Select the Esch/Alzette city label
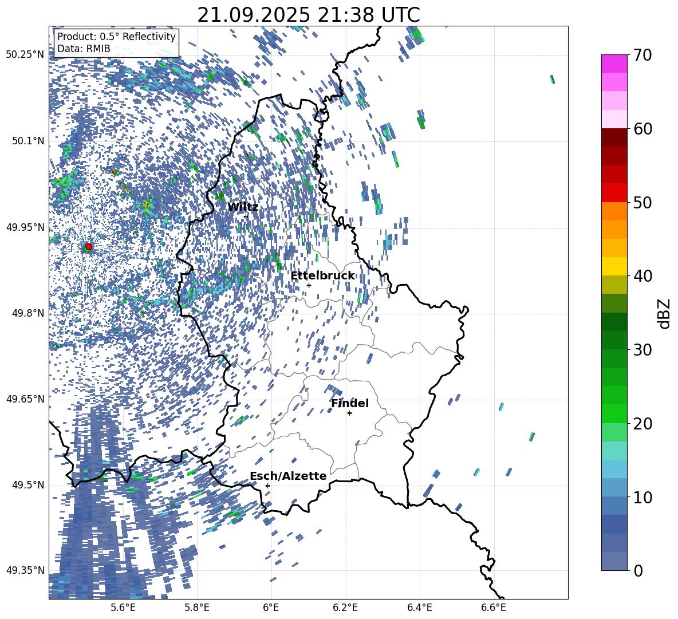This screenshot has height=619, width=678. coord(288,476)
